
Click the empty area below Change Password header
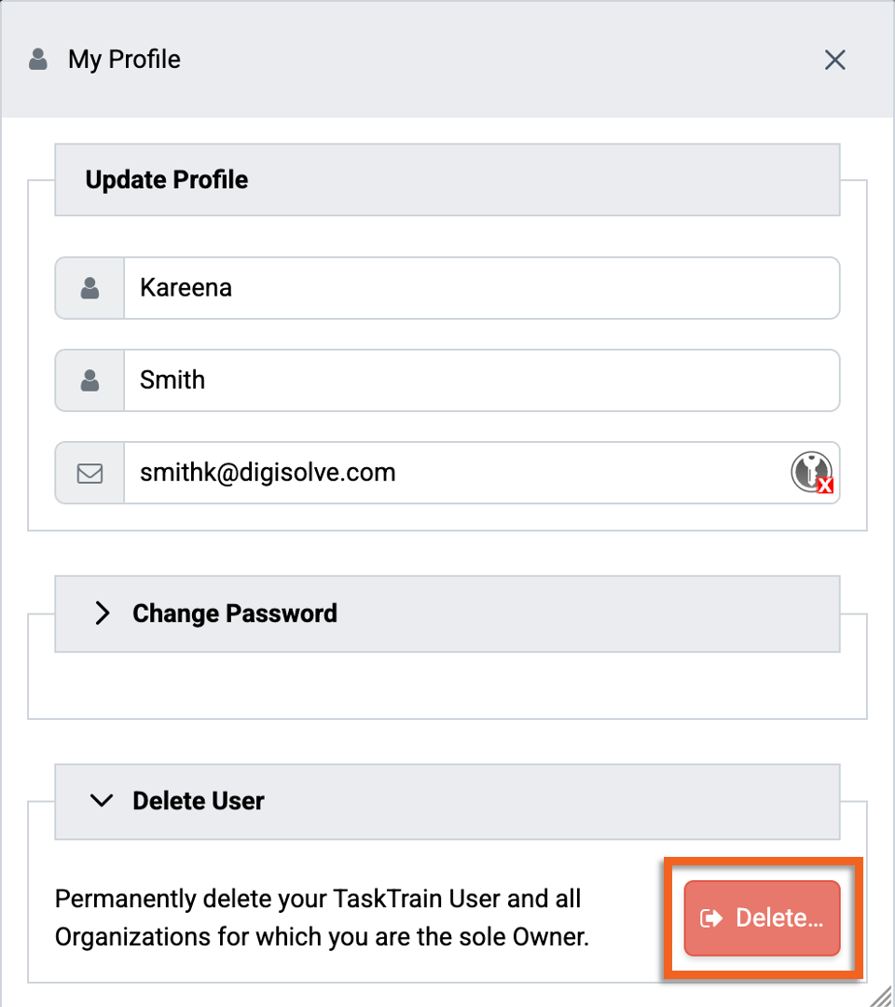tap(447, 685)
